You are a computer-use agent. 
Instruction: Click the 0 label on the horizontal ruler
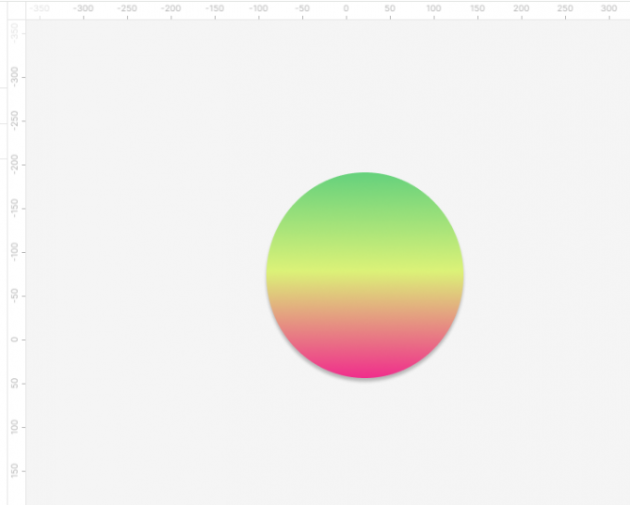(x=346, y=8)
